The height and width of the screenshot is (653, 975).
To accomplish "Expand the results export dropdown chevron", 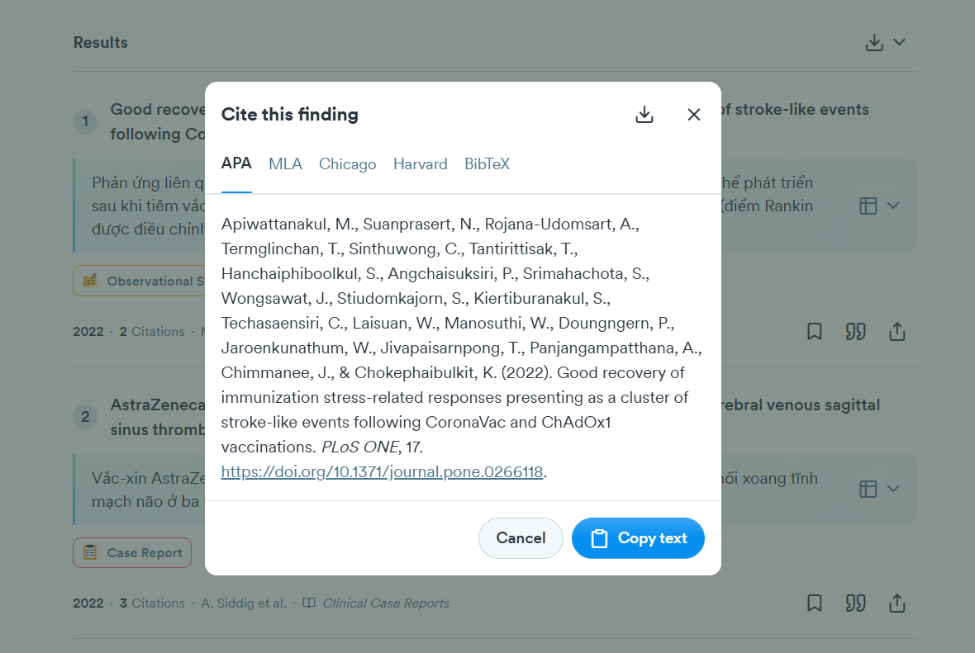I will [x=900, y=42].
